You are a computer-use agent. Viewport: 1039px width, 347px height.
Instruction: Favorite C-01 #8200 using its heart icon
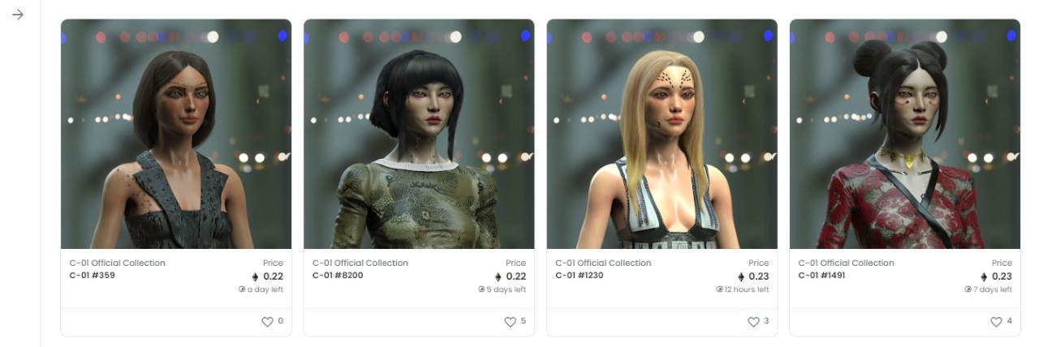pos(510,322)
